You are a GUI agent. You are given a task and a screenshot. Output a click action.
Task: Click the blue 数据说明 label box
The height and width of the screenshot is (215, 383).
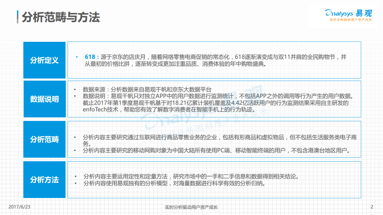pyautogui.click(x=44, y=99)
